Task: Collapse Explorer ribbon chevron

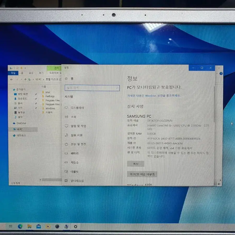Action: pos(217,73)
